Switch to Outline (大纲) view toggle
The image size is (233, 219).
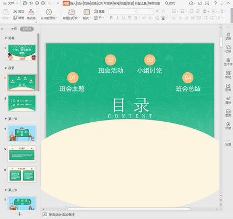pyautogui.click(x=13, y=29)
